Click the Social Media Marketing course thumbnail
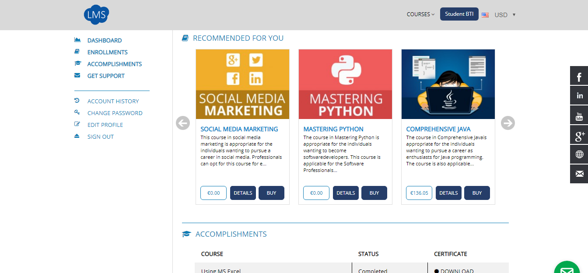The width and height of the screenshot is (588, 273). [x=242, y=84]
